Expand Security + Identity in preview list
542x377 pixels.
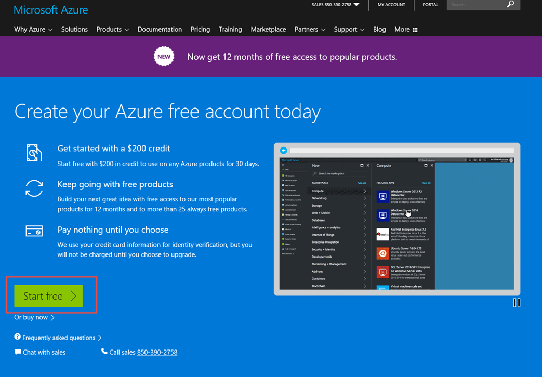tap(339, 249)
